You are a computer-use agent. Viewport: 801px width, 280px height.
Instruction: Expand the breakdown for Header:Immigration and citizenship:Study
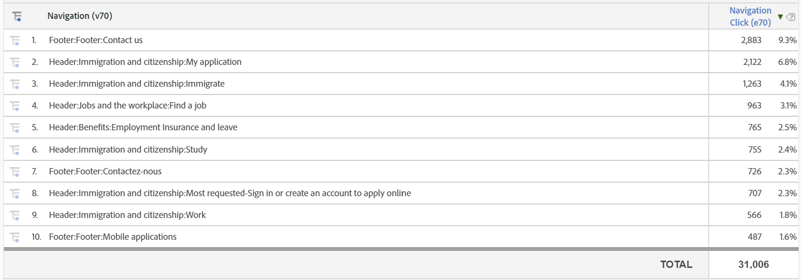click(x=15, y=149)
